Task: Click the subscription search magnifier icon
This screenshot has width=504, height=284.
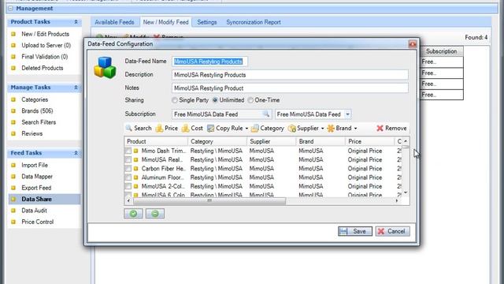Action: click(266, 114)
